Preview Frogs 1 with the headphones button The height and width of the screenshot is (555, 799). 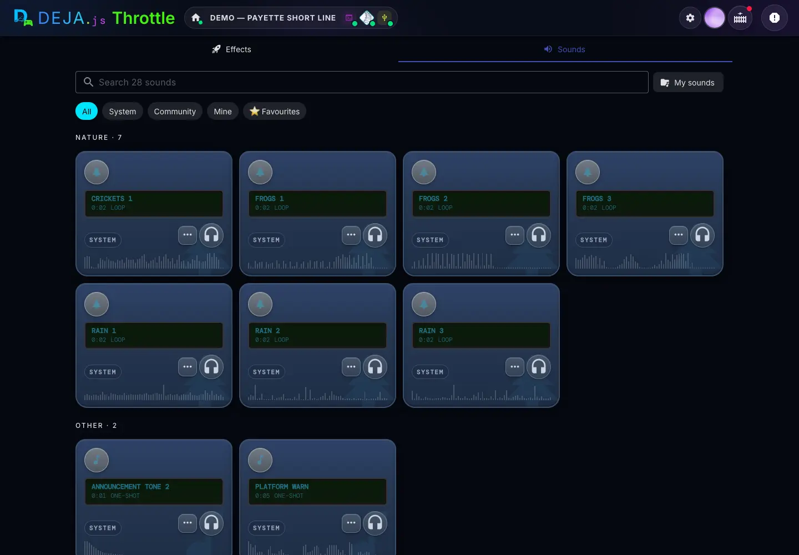coord(375,235)
